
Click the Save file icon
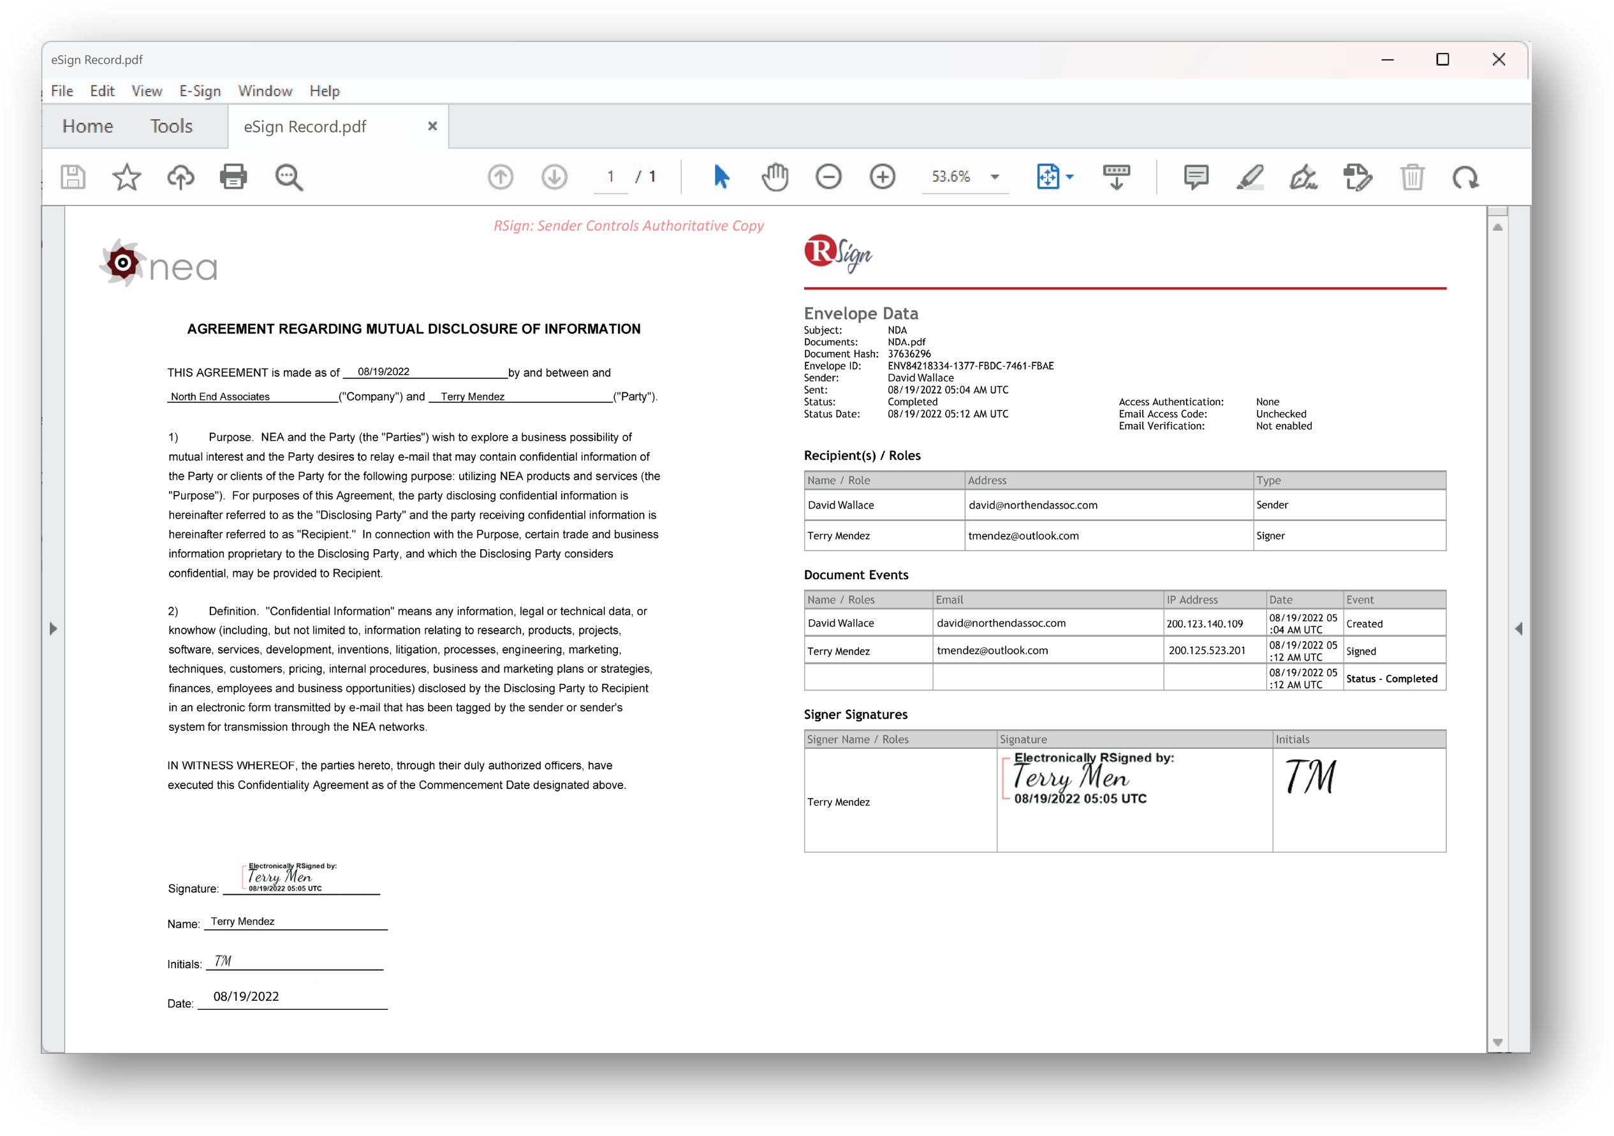pos(73,177)
